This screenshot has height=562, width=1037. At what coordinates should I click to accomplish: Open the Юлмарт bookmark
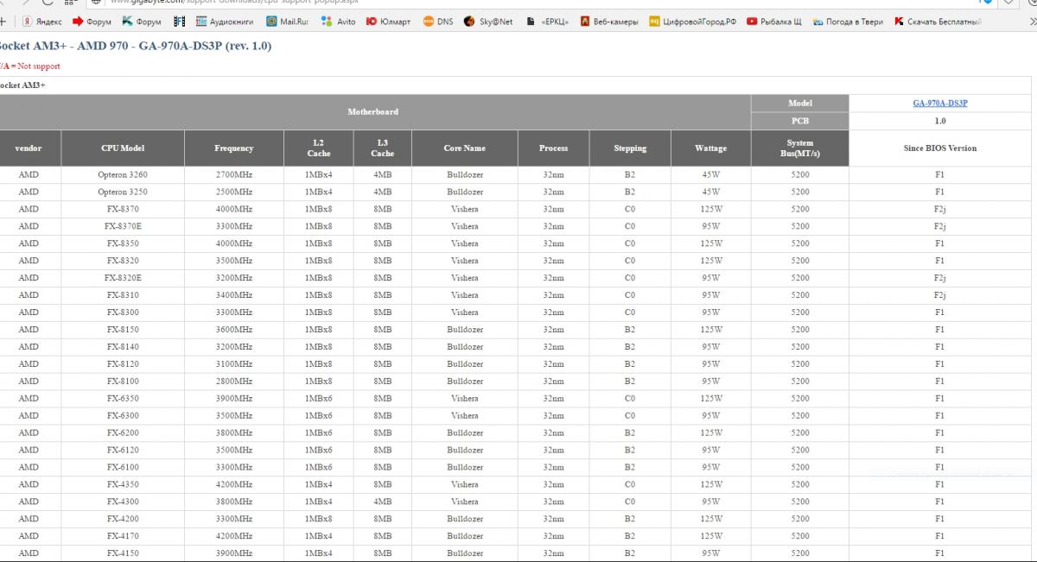click(x=391, y=22)
